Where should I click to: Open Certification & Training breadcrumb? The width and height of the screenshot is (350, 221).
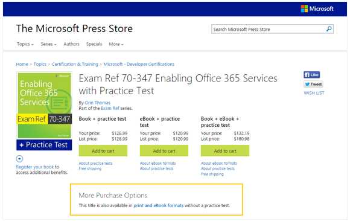click(75, 64)
